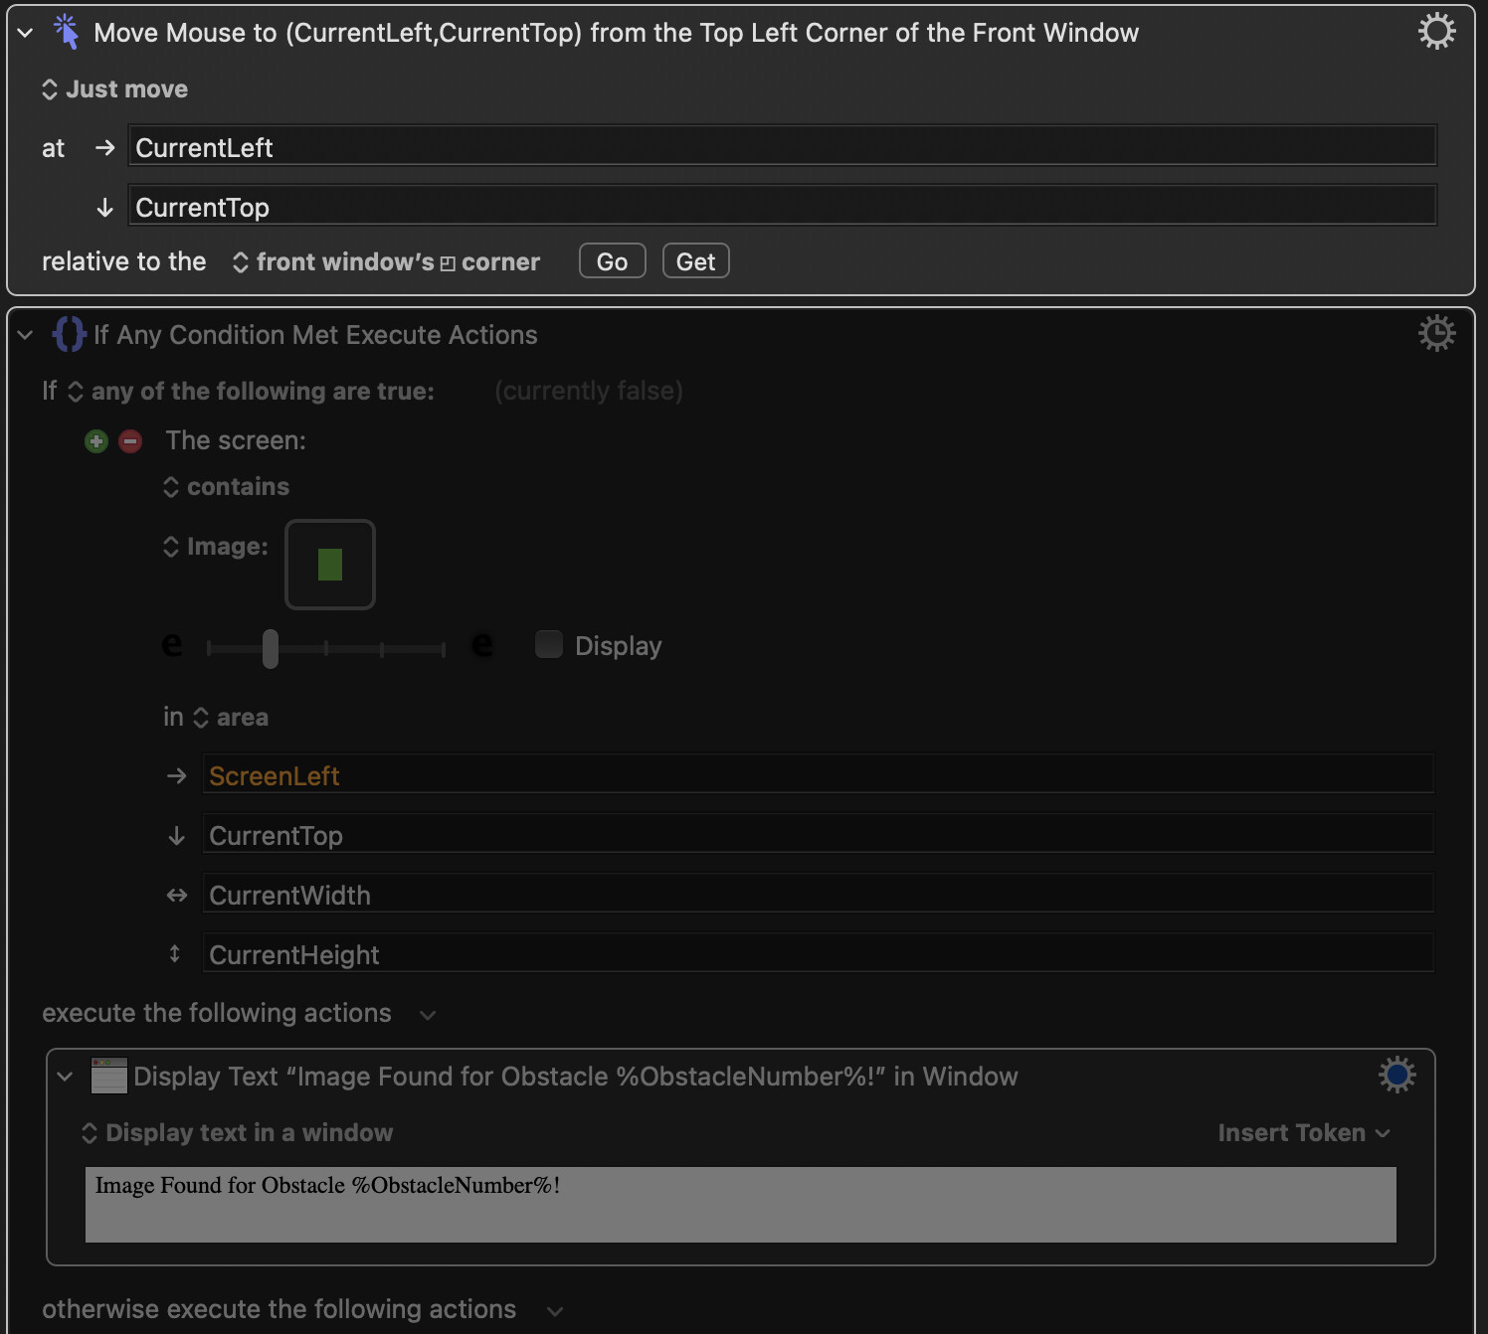Click the (currently false) status text

(x=589, y=391)
